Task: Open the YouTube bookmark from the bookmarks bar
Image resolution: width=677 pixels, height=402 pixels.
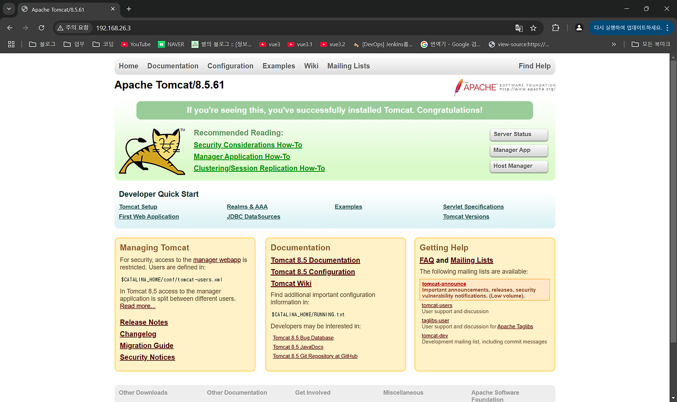Action: [135, 44]
